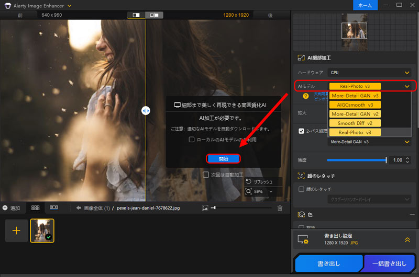Select AIGCsmooth v3 from model list
419x277 pixels.
pos(355,105)
